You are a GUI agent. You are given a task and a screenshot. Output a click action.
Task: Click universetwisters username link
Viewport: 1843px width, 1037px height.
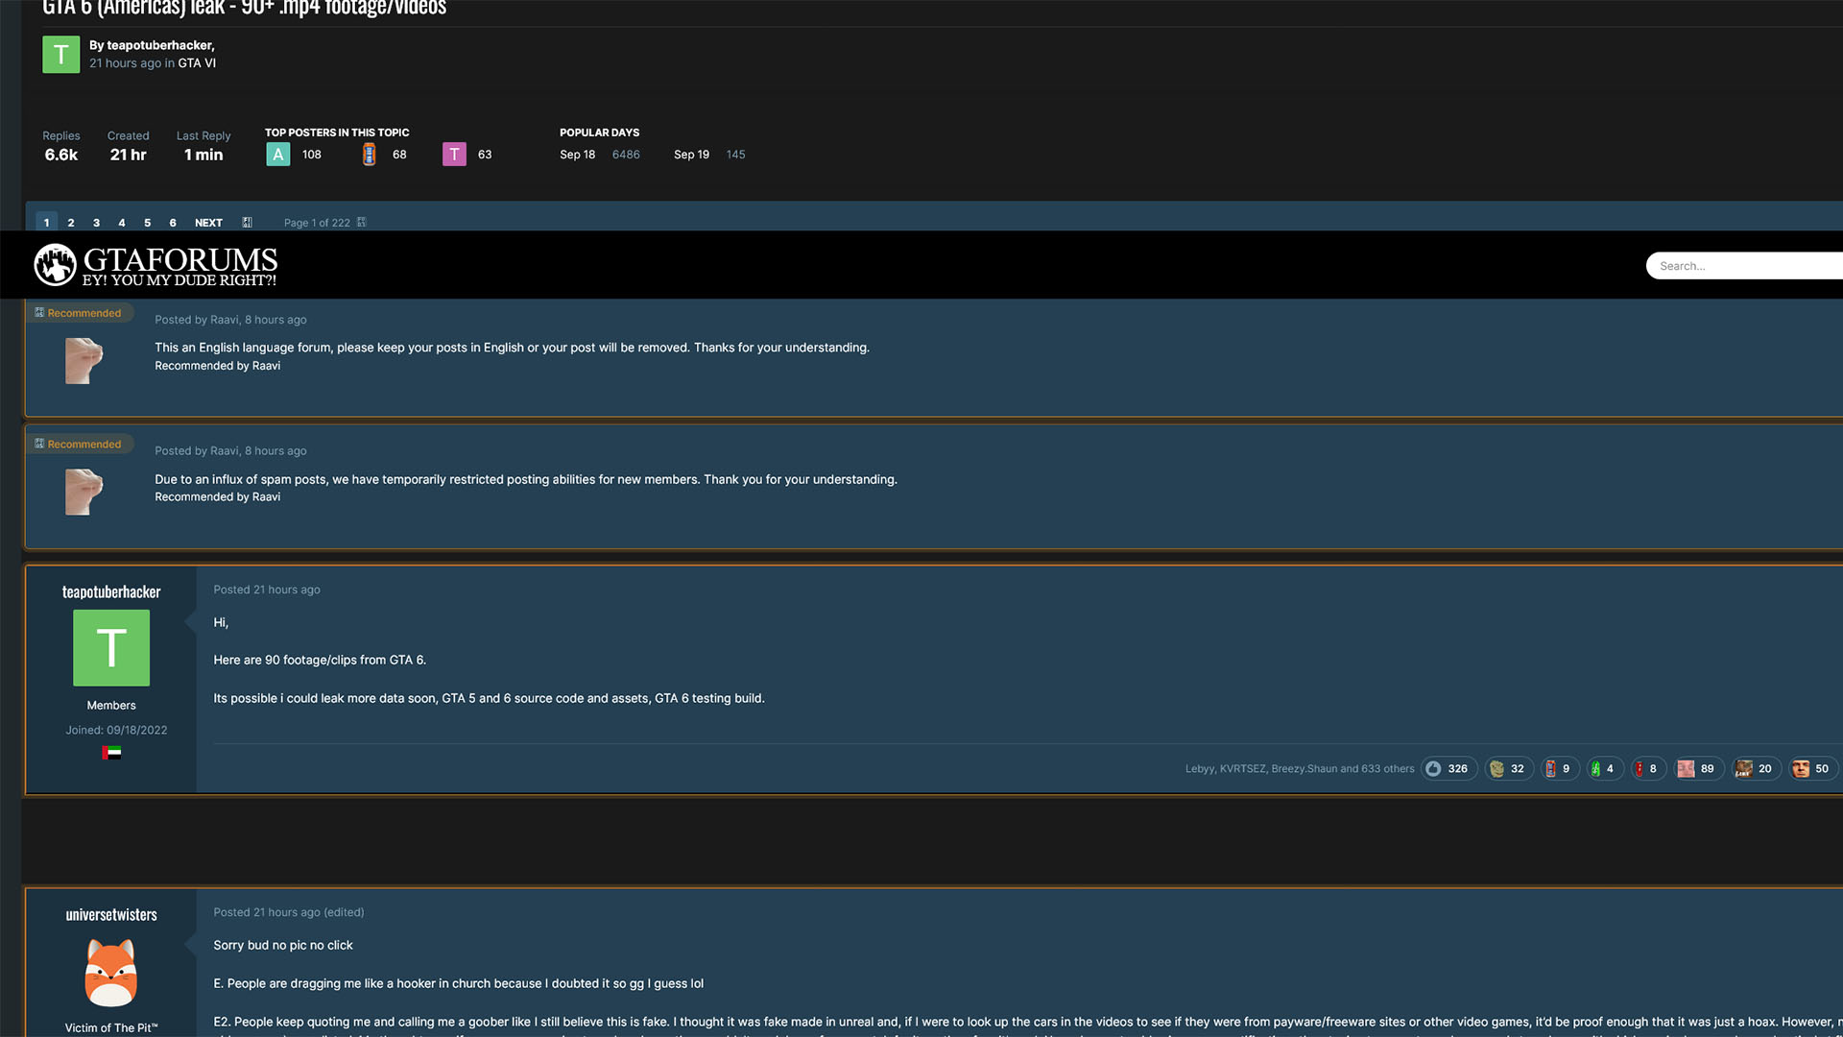click(111, 914)
